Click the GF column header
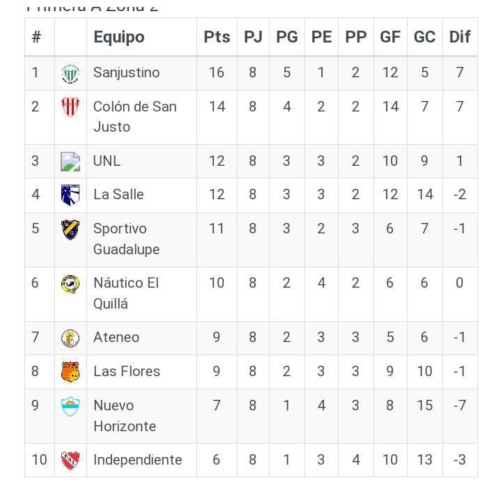The width and height of the screenshot is (496, 489). [390, 37]
